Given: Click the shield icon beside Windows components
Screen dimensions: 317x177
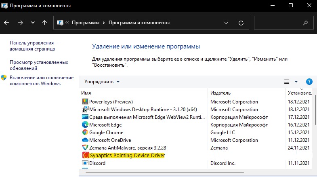Looking at the screenshot, I should (4, 78).
